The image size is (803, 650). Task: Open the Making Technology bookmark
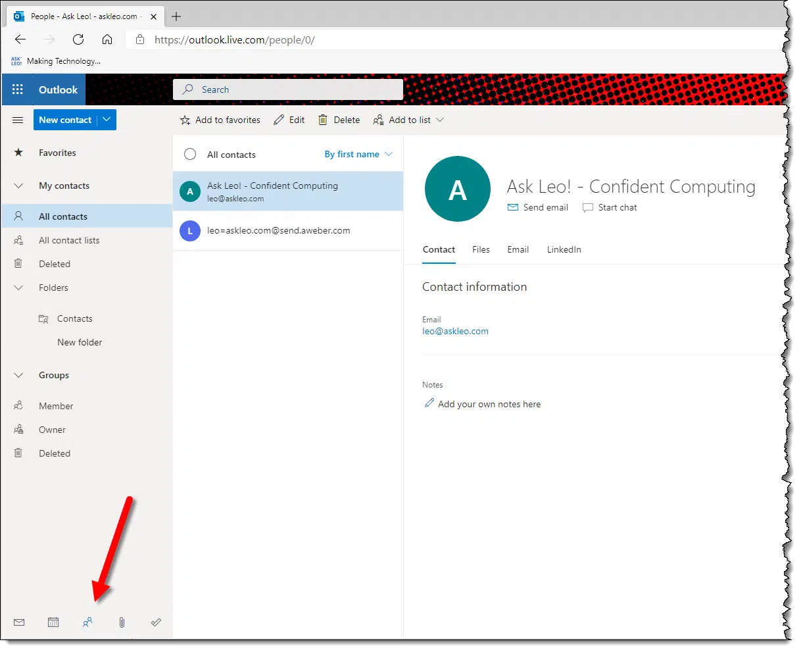(56, 61)
